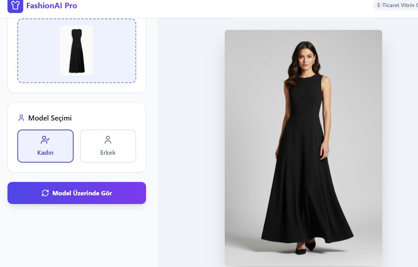418x267 pixels.
Task: Click the black heels in generated photo
Action: [305, 247]
